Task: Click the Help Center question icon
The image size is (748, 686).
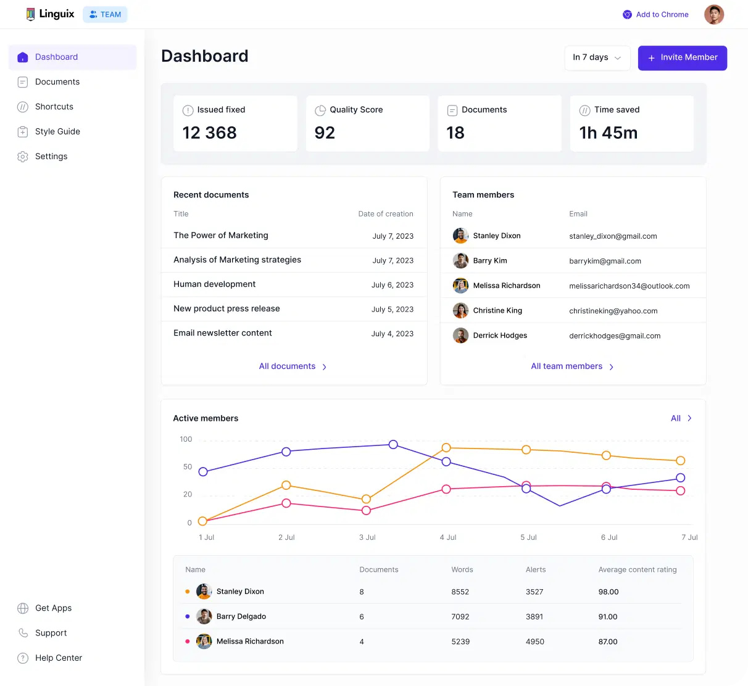Action: [x=23, y=658]
